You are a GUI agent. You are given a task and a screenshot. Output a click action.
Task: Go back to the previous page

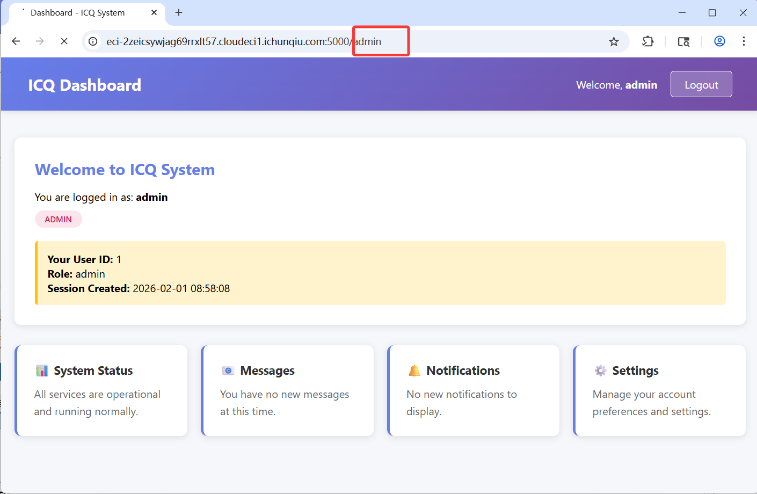point(16,41)
